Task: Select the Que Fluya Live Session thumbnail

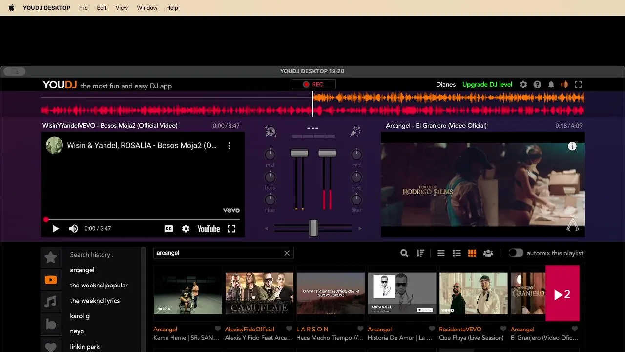Action: [473, 293]
